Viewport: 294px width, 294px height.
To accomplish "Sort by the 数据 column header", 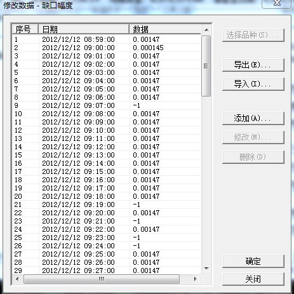I will [x=165, y=29].
